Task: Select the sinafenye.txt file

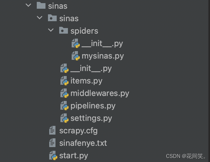Action: pyautogui.click(x=83, y=143)
